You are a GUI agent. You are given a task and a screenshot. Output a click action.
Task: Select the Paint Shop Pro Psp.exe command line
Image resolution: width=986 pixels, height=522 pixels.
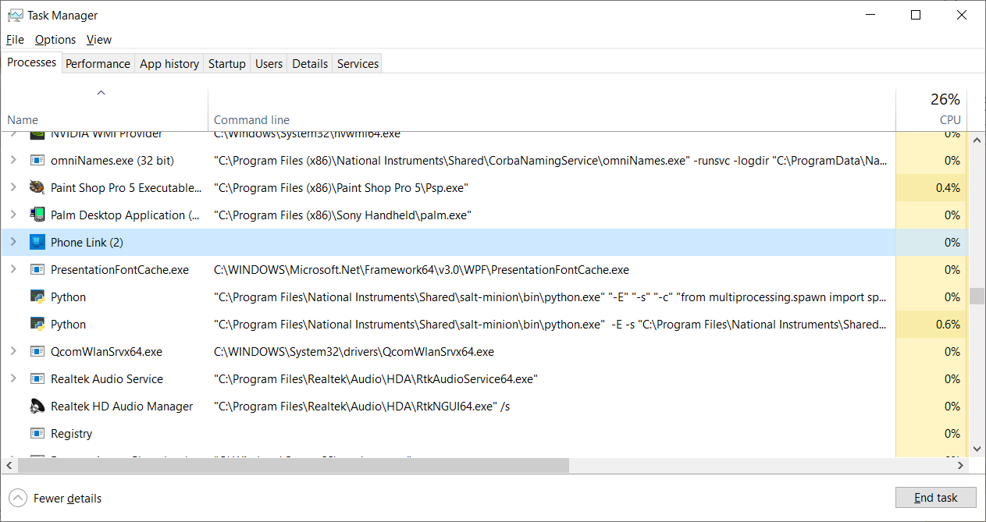pyautogui.click(x=341, y=187)
